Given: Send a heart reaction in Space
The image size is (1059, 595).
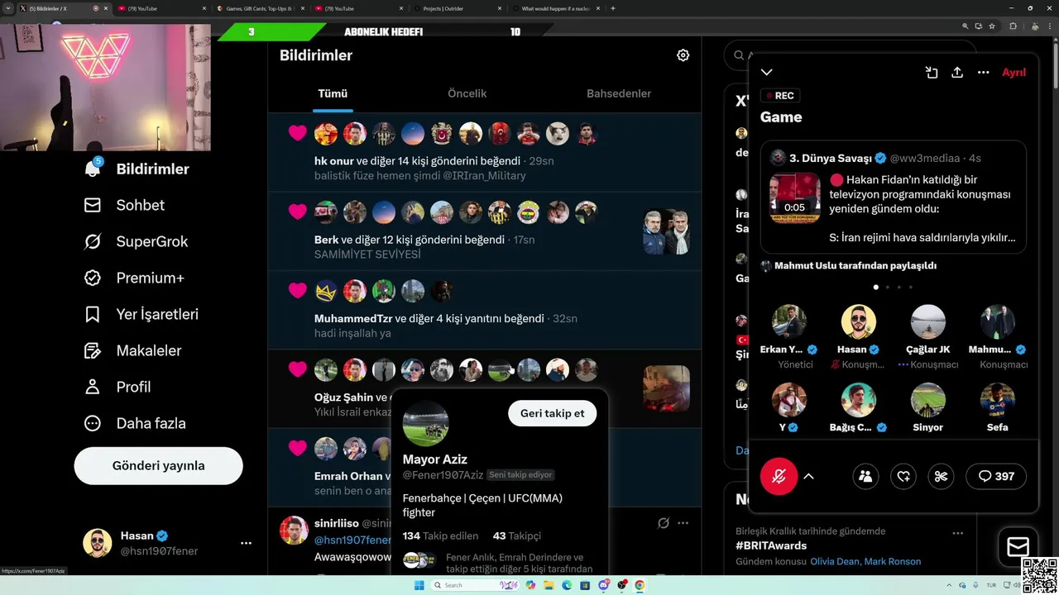Looking at the screenshot, I should click(903, 476).
